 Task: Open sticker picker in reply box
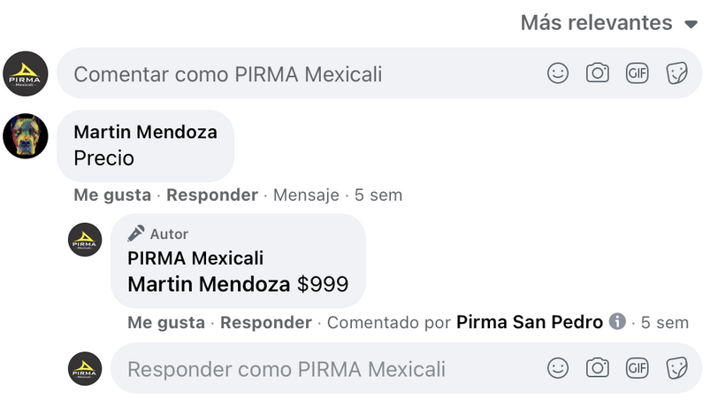[x=677, y=368]
